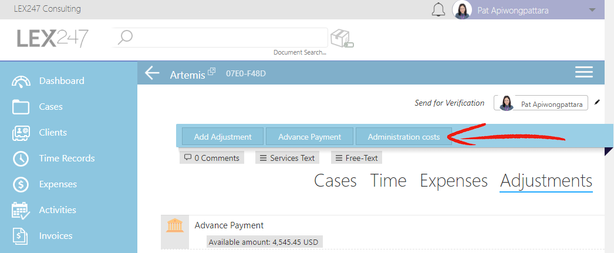The image size is (614, 253).
Task: Click the Advance Payment button
Action: tap(310, 137)
